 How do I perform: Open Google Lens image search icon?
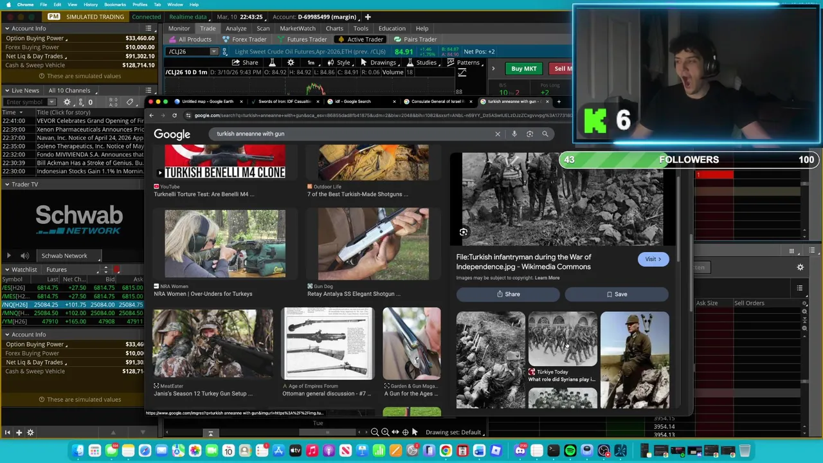pos(530,134)
